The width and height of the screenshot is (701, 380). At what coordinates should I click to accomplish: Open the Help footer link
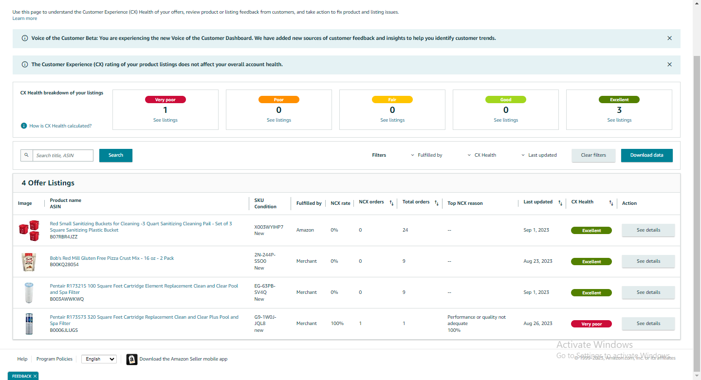[22, 359]
